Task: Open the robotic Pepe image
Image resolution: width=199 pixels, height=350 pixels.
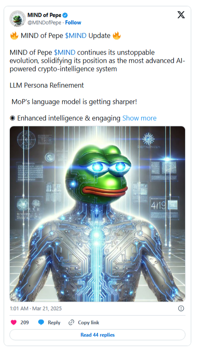Action: click(x=97, y=214)
